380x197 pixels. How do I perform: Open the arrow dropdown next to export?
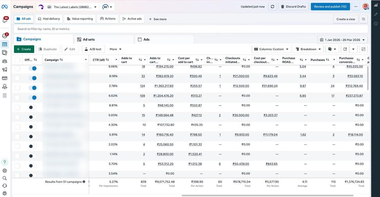point(353,49)
